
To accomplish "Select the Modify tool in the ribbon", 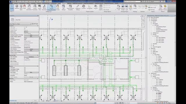I will pyautogui.click(x=12, y=8).
